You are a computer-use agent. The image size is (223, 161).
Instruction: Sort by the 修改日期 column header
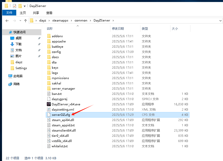tap(118, 29)
